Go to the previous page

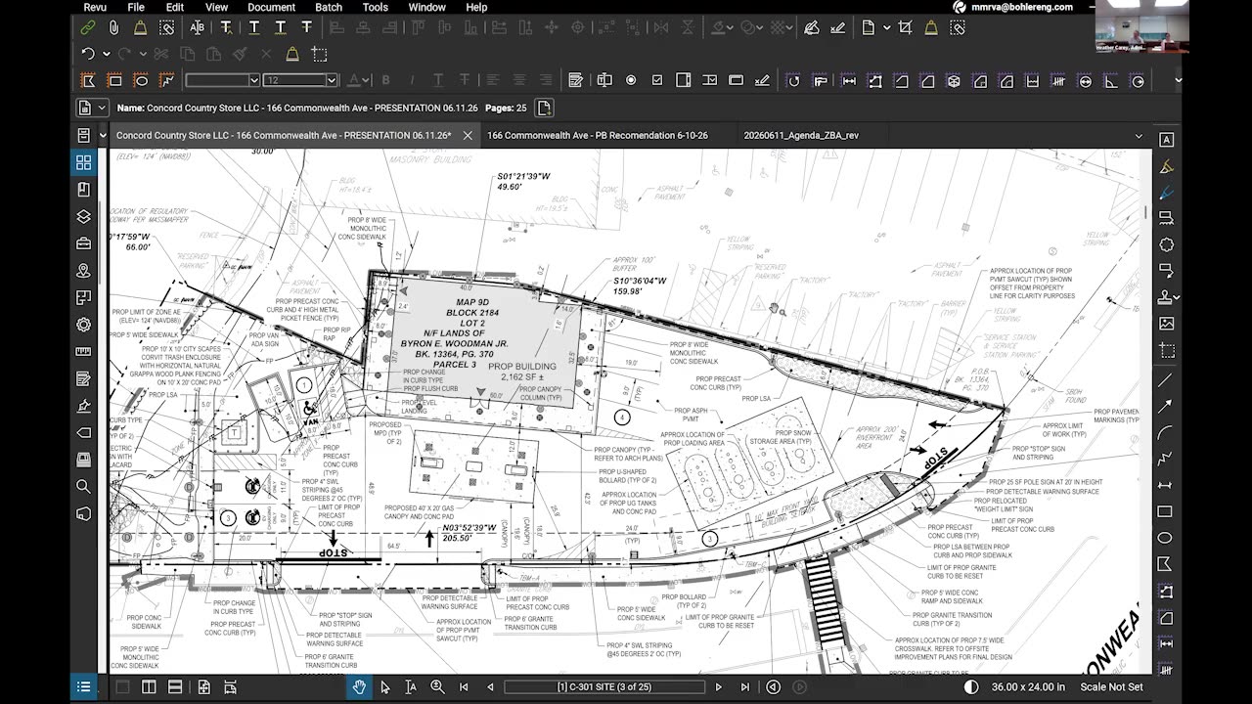tap(490, 687)
